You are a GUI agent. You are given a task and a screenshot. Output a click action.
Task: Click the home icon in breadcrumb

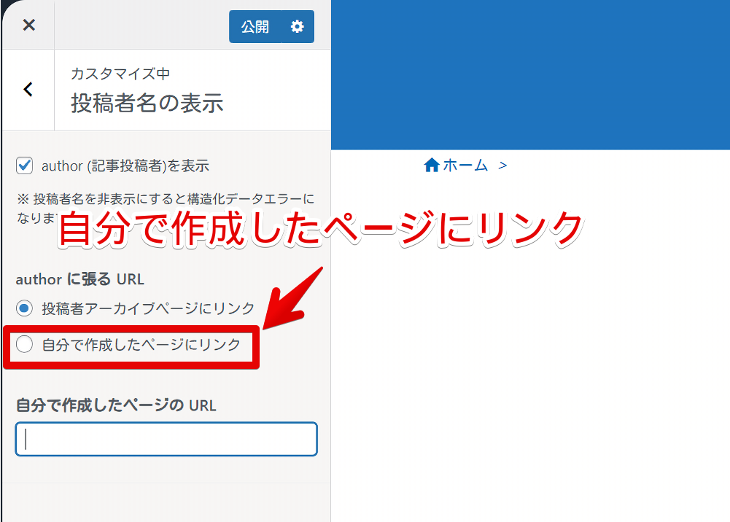coord(432,165)
